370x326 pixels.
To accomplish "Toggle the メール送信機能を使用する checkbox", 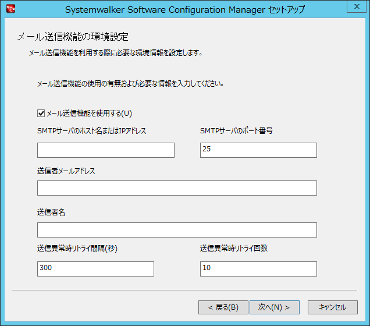I will click(41, 114).
